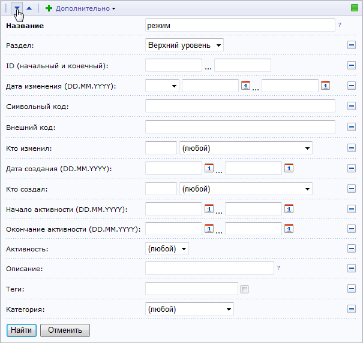Open calendar for start of Начало активности

click(x=209, y=209)
